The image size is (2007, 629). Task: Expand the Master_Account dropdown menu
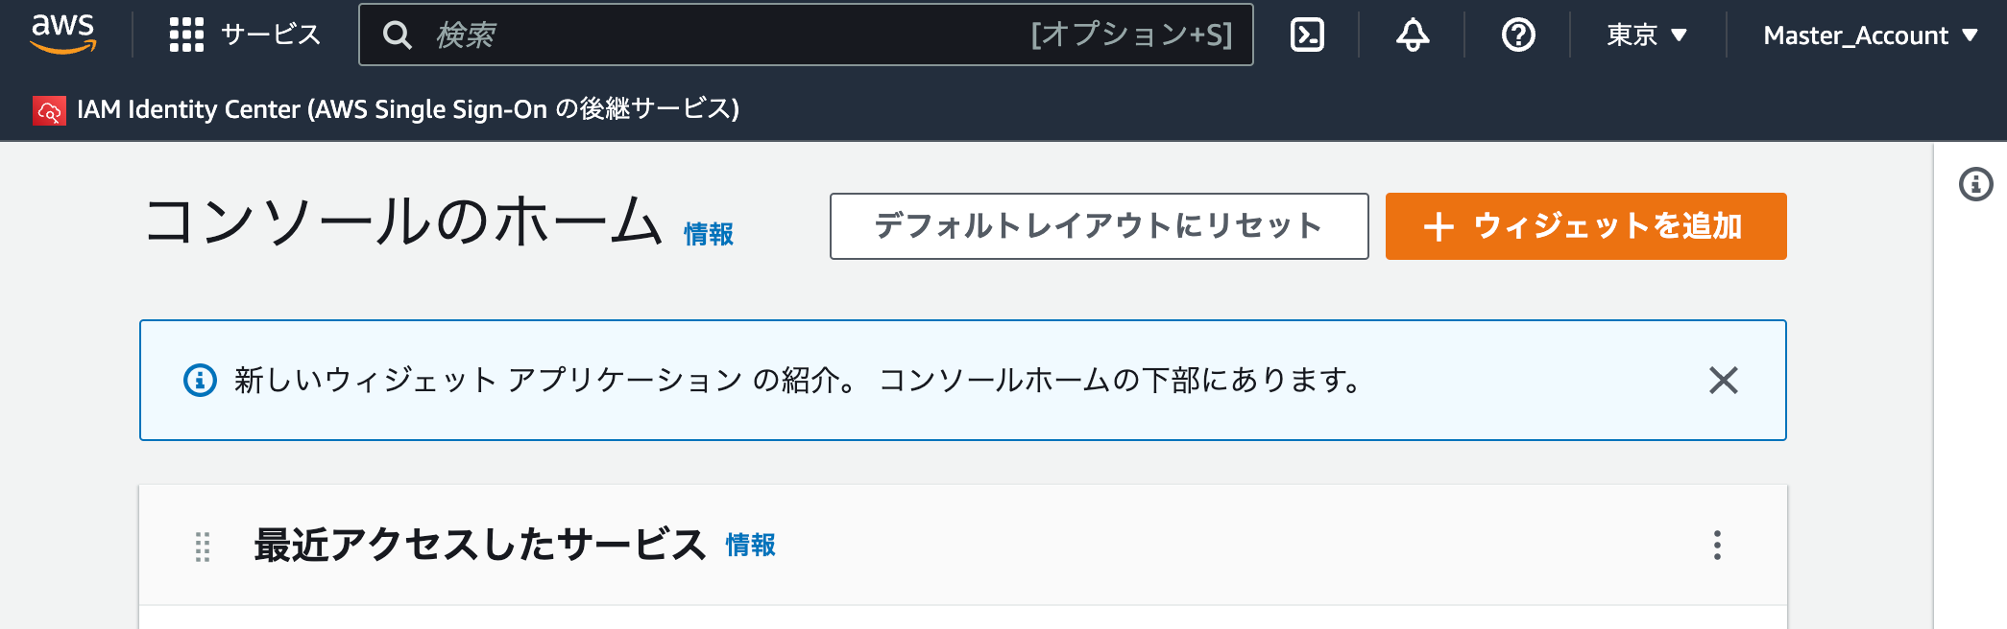[1871, 35]
